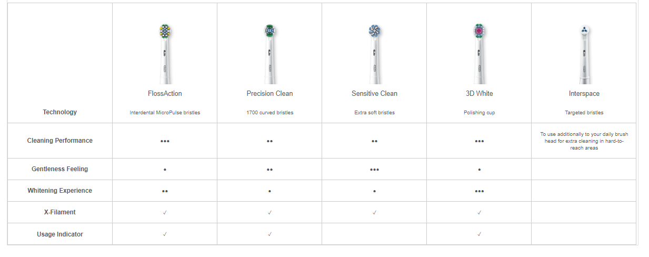Click the Interspace brush head image
Screen dimensions: 649x257
click(584, 54)
